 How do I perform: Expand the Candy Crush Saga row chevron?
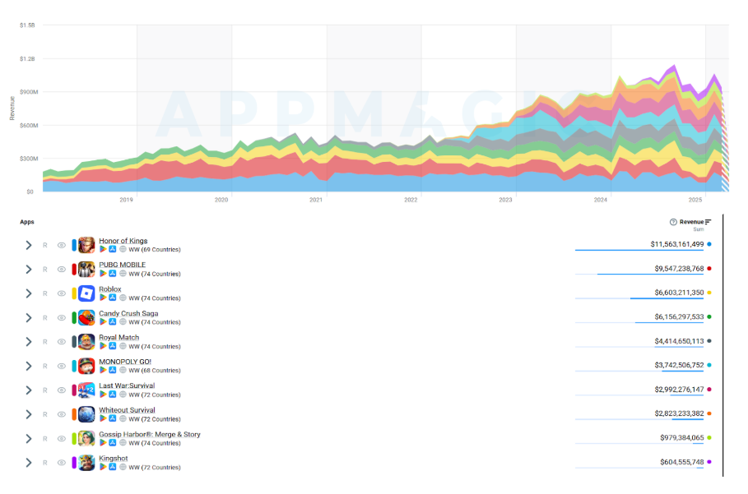coord(28,317)
